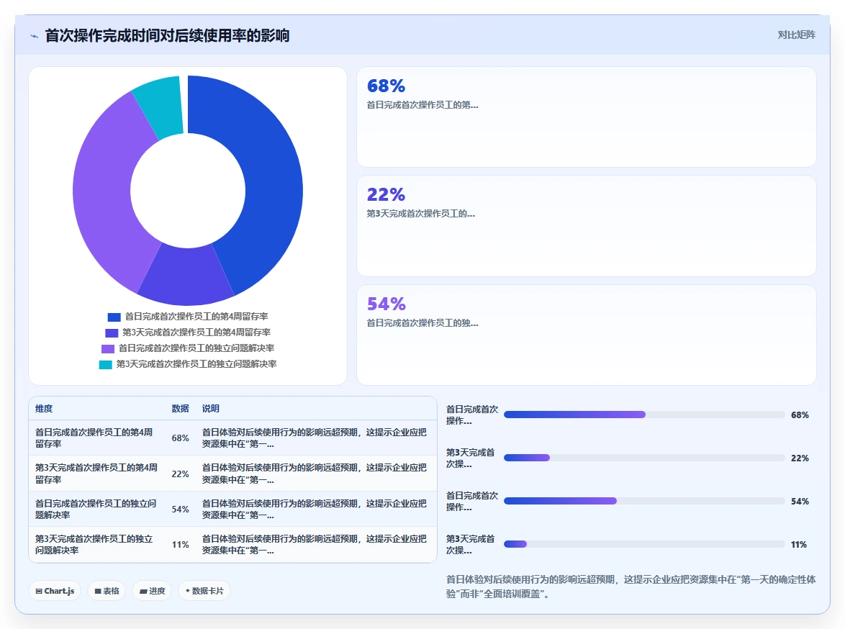Toggle legend swatch for 首日完成首次操作员工的独立问题解决率
This screenshot has height=629, width=845.
tap(108, 349)
